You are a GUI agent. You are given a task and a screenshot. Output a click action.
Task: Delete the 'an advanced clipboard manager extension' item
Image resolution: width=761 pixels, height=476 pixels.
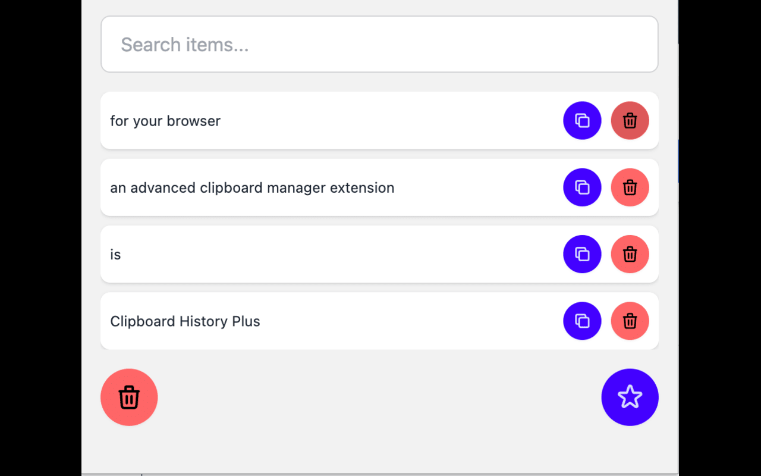(x=630, y=187)
